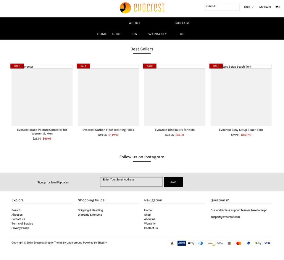
Task: Click the Evocrest logo
Action: click(x=142, y=8)
